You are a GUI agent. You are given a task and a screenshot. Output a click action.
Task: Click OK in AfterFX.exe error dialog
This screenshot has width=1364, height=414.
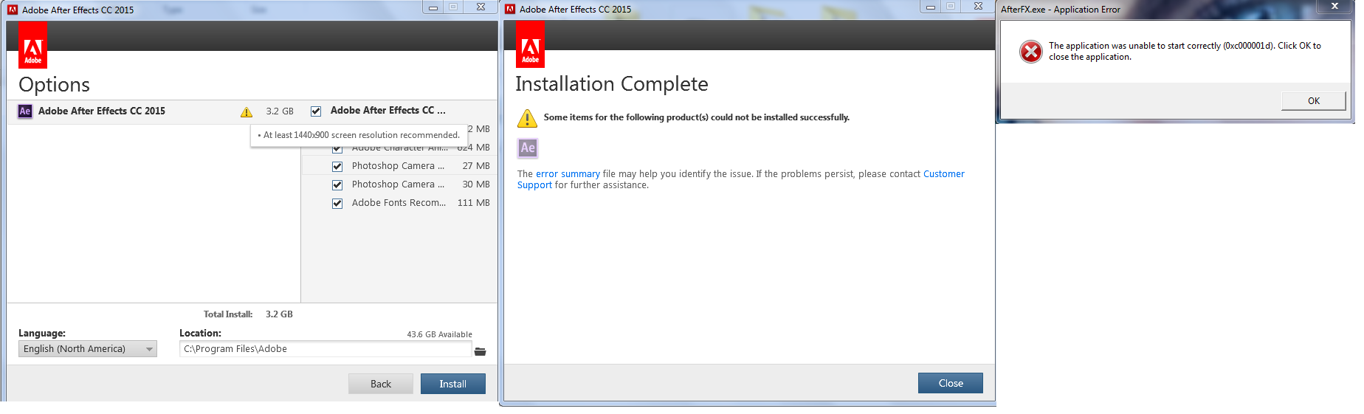click(1314, 101)
